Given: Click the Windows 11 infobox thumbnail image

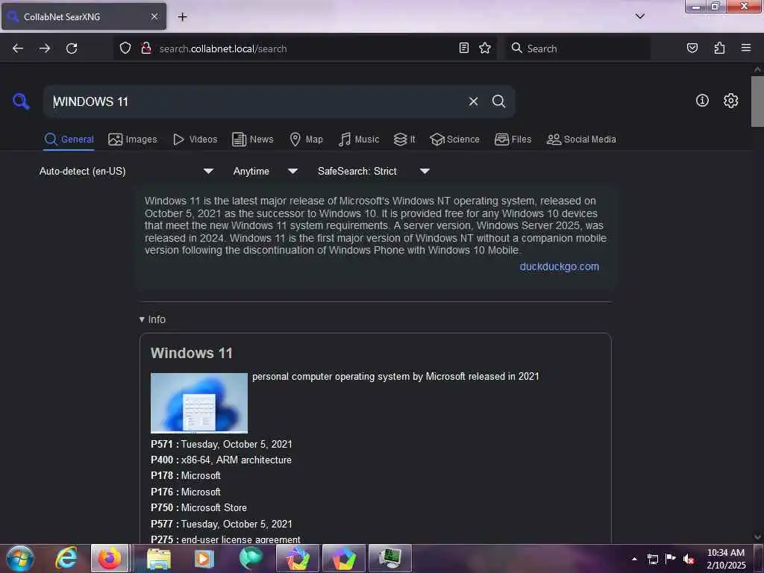Looking at the screenshot, I should pos(199,403).
